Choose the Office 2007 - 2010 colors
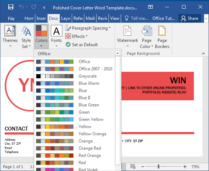The height and width of the screenshot is (171, 209). 74,69
